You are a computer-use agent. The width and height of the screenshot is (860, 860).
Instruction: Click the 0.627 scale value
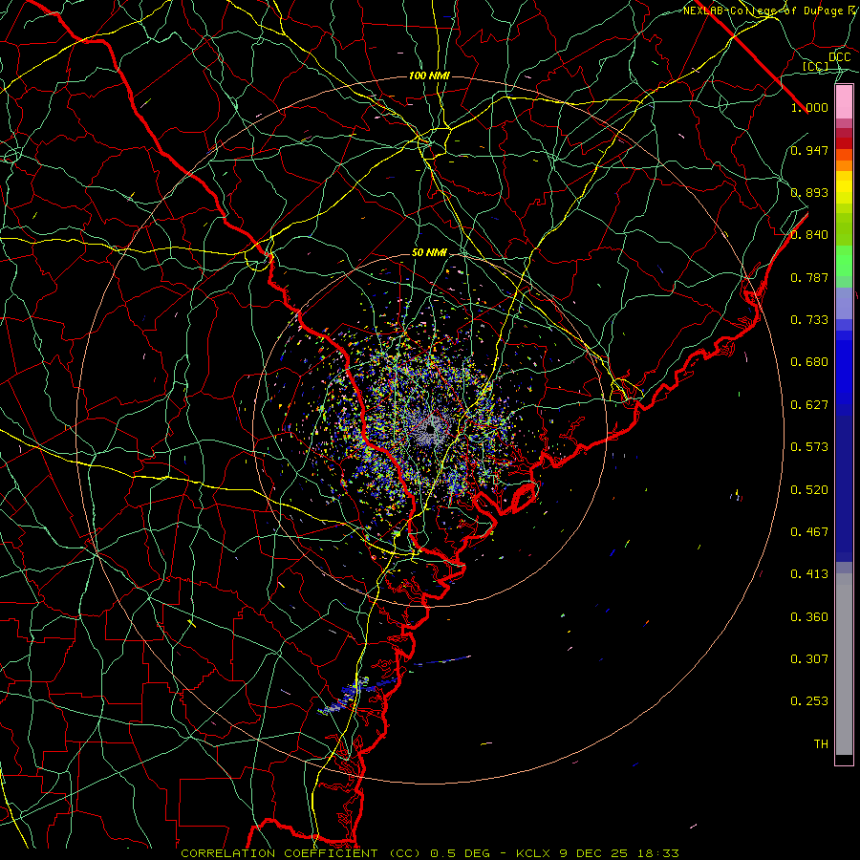coord(809,405)
